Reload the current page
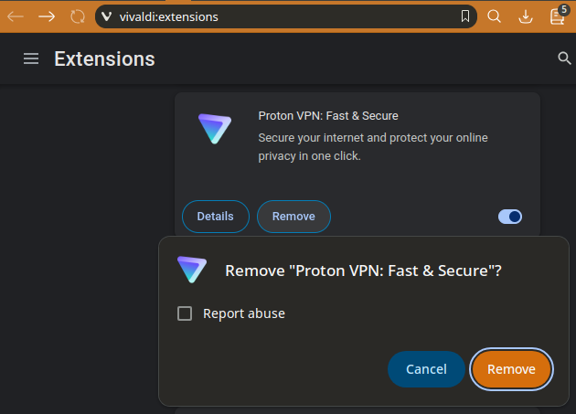This screenshot has width=576, height=414. pos(78,16)
